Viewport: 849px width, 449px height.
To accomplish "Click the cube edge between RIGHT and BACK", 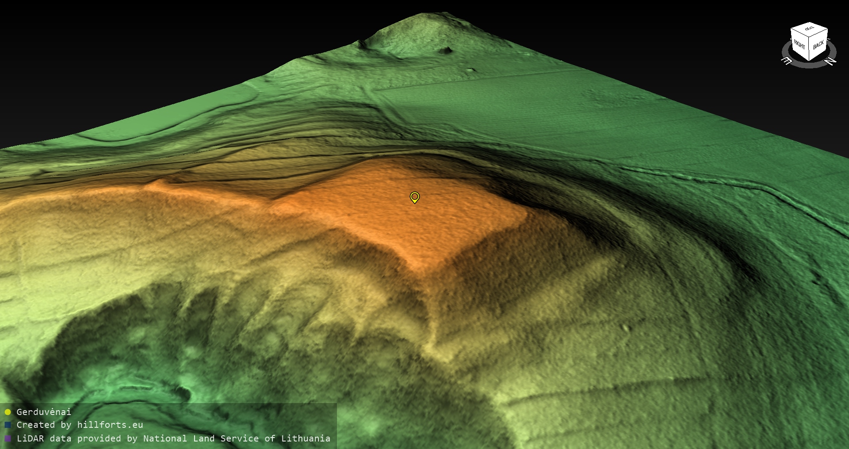I will (x=809, y=49).
